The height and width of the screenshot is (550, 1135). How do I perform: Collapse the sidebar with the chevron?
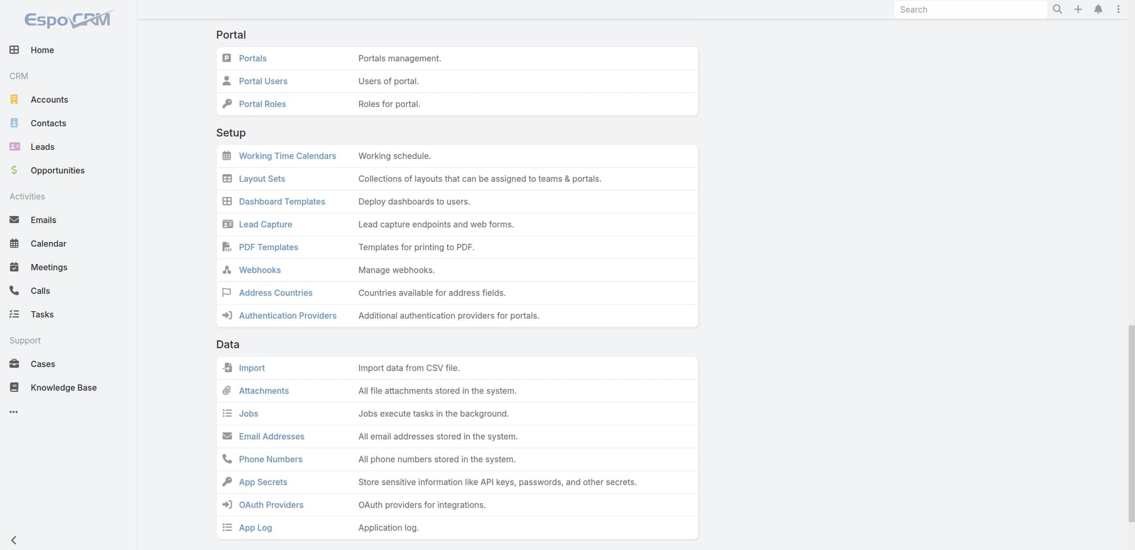14,540
